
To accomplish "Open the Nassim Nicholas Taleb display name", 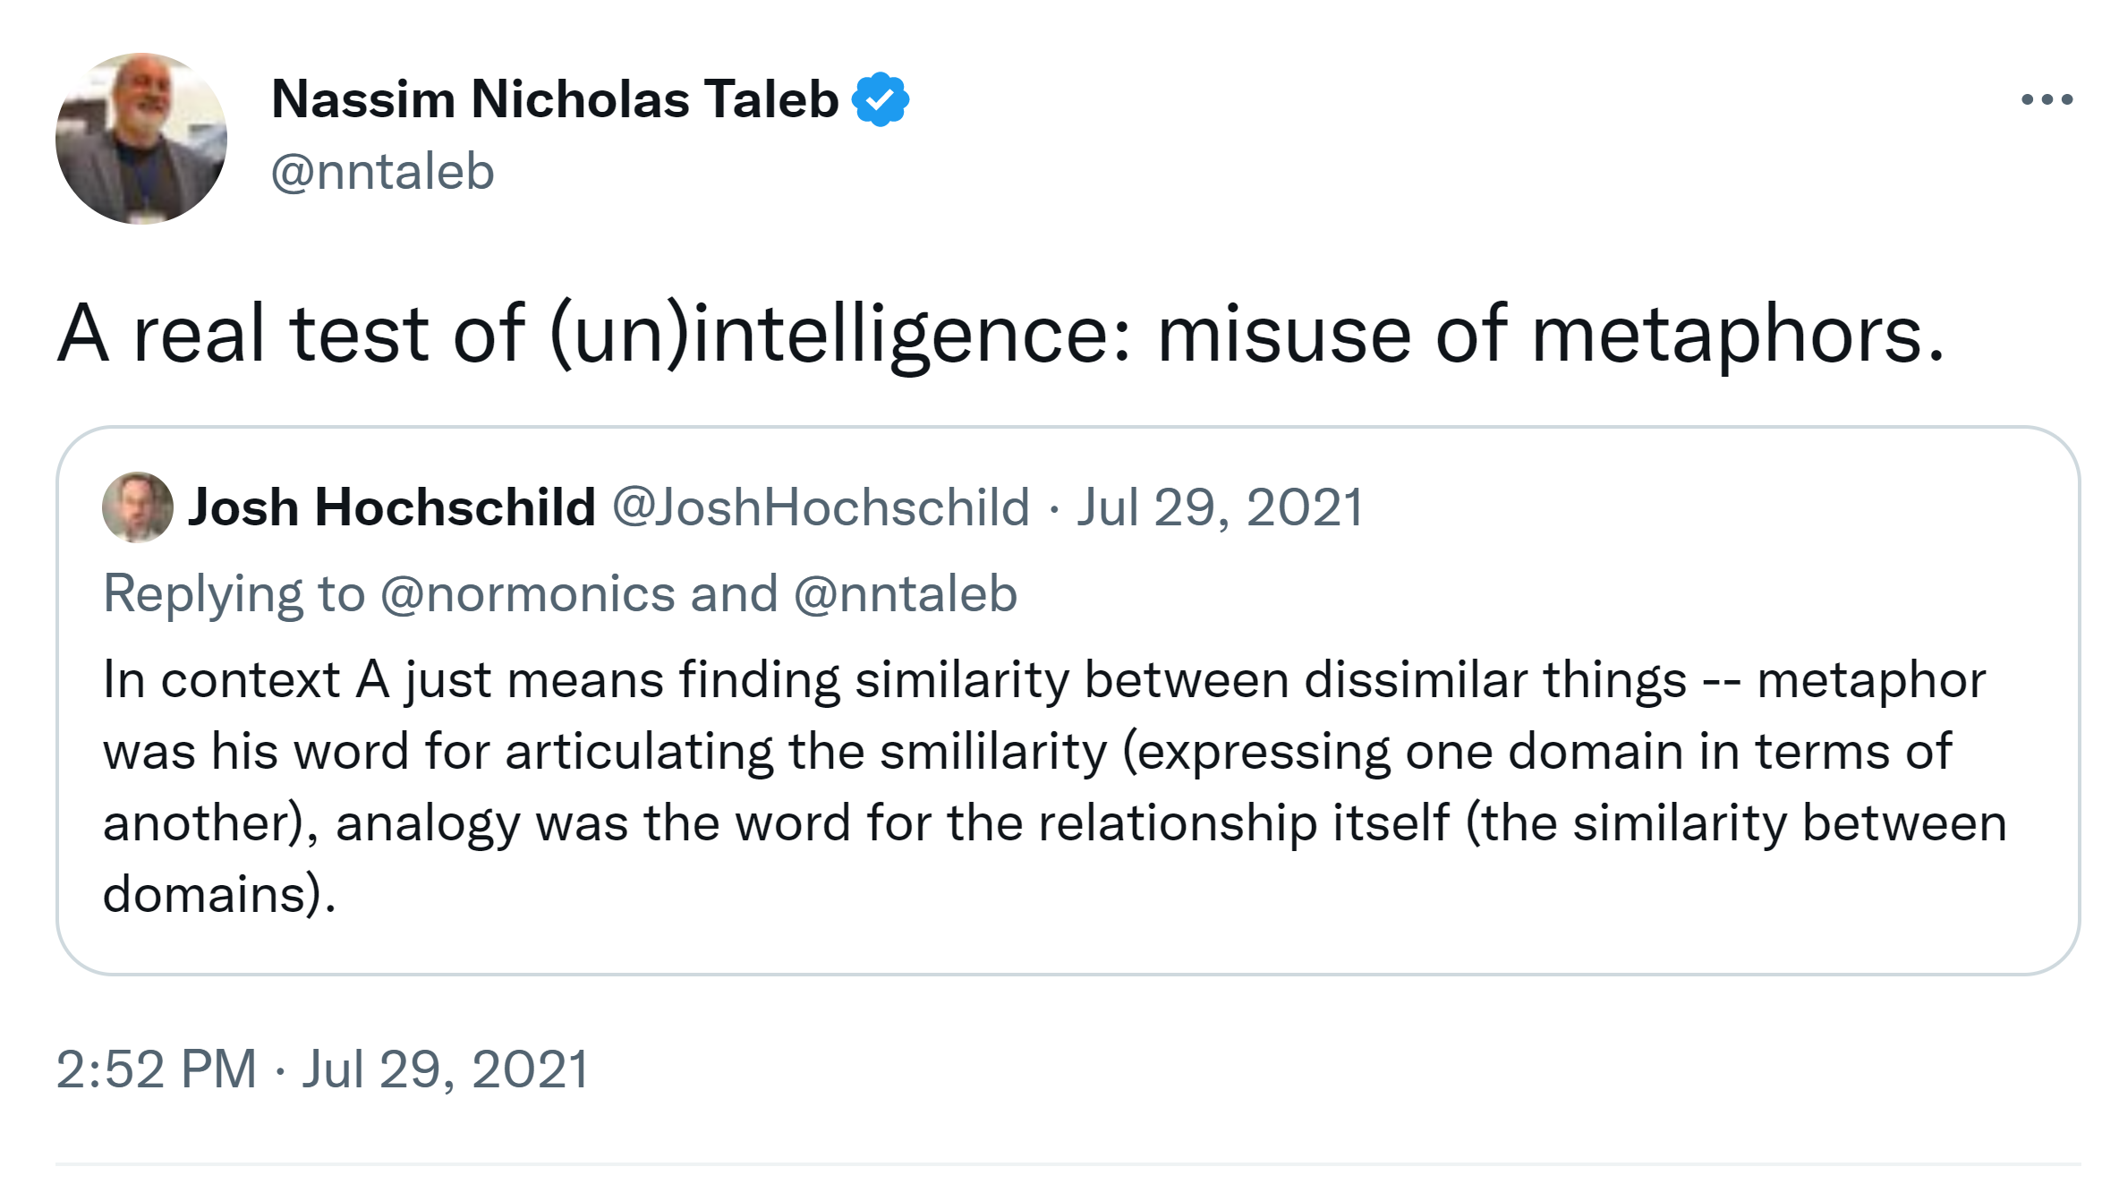I will (x=555, y=99).
